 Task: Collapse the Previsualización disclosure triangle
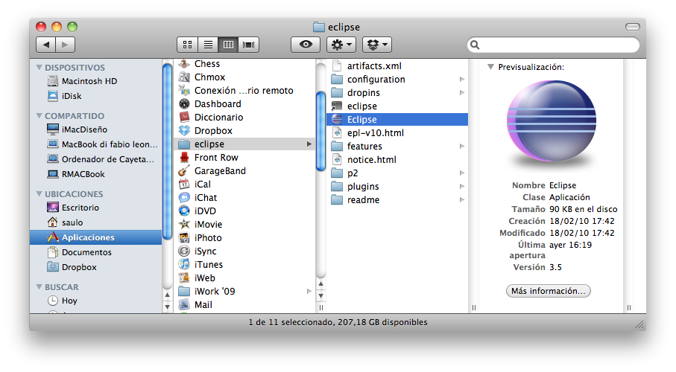point(490,67)
